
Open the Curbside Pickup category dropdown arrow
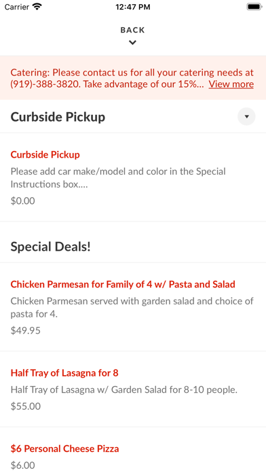[x=246, y=116]
